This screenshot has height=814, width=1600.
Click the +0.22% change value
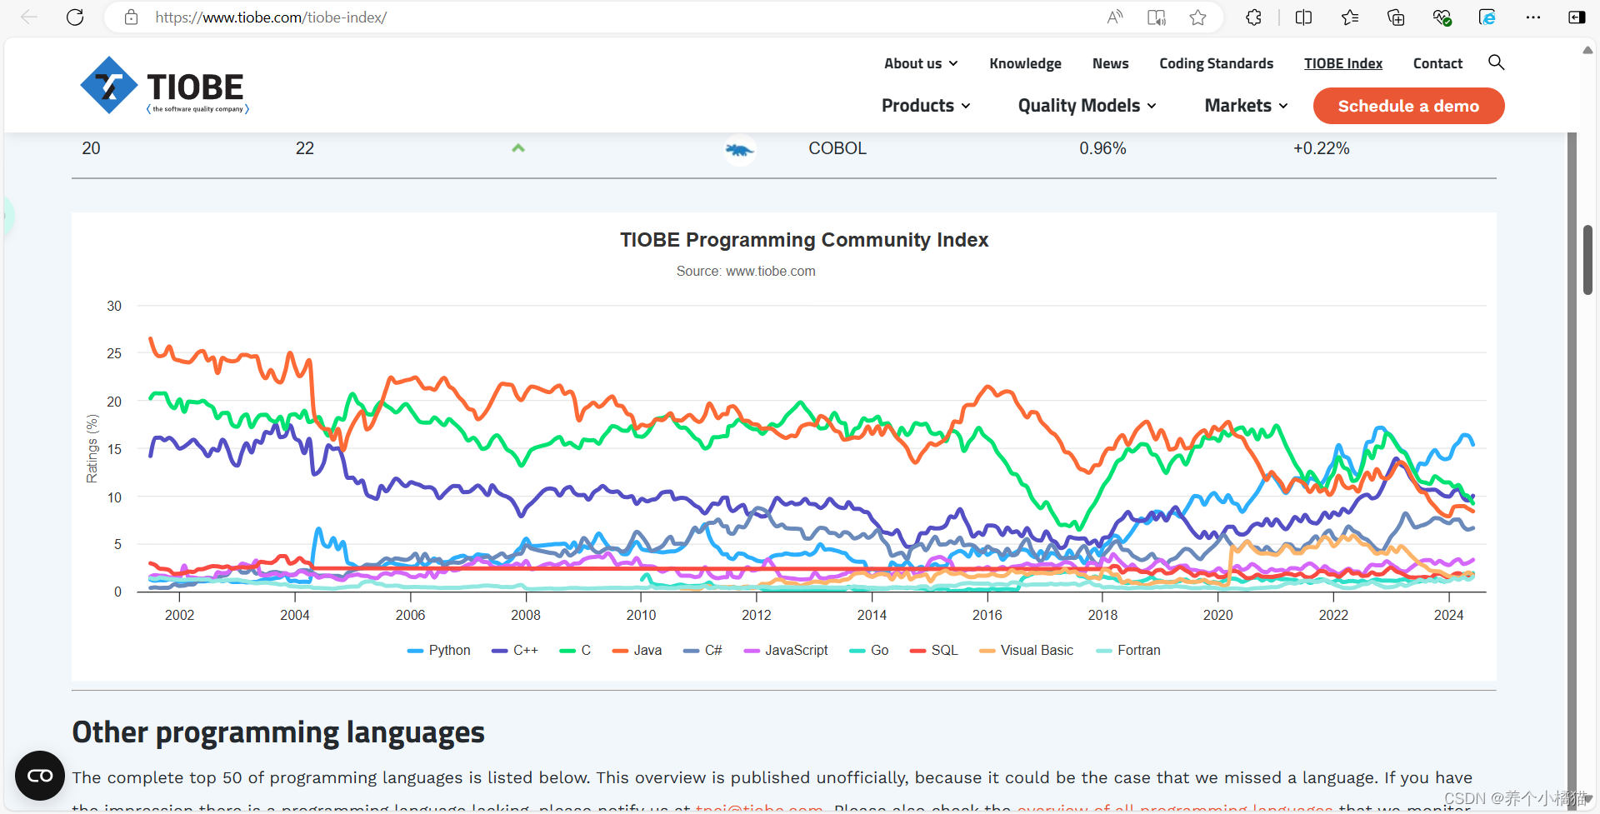[x=1321, y=148]
